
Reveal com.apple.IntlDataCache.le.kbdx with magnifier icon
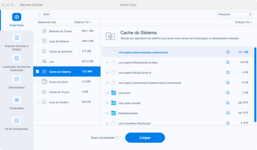(228, 62)
